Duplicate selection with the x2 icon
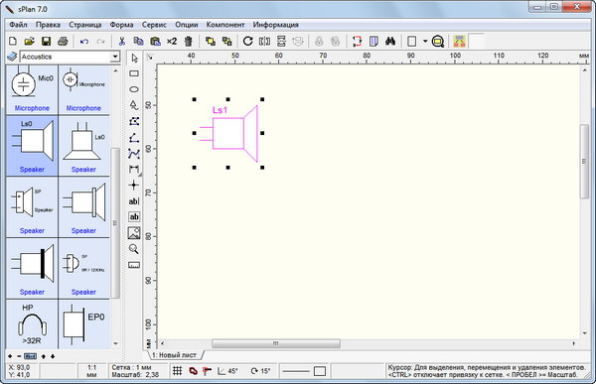Image resolution: width=596 pixels, height=384 pixels. coord(172,41)
